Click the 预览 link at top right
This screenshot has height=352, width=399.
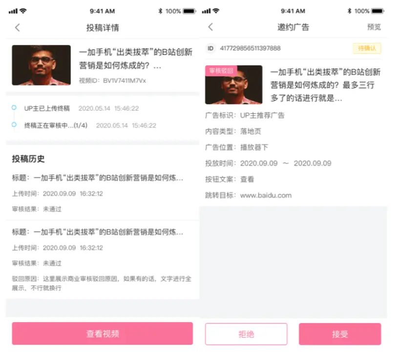pyautogui.click(x=374, y=27)
